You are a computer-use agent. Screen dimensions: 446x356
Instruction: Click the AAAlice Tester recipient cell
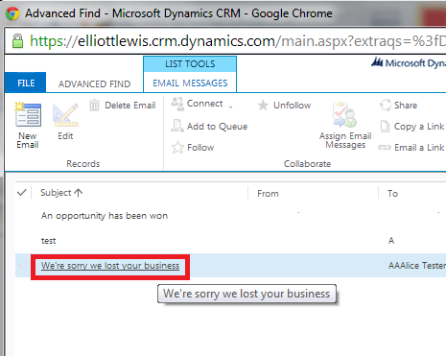[416, 266]
